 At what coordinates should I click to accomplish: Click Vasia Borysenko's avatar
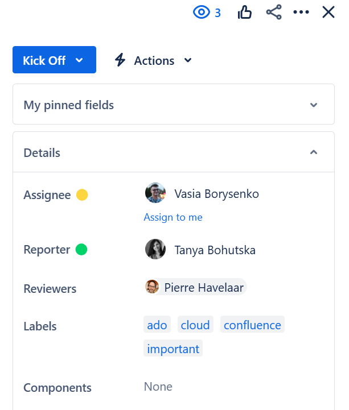coord(155,193)
